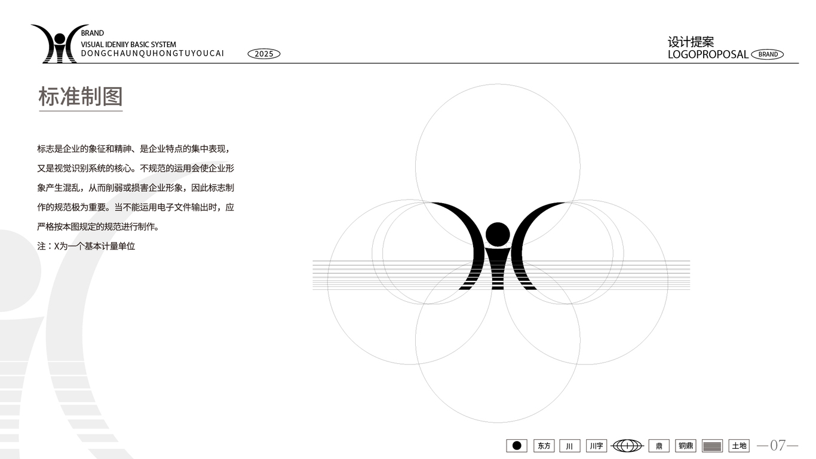The height and width of the screenshot is (459, 816).
Task: Click the paragraph line starting 又是视觉识别系统
Action: [136, 169]
